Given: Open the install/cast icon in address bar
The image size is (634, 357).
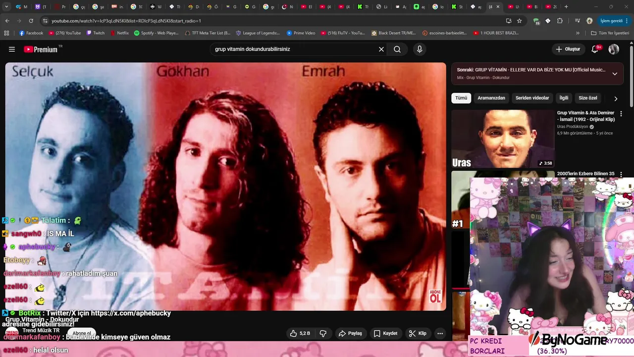Looking at the screenshot, I should (509, 21).
